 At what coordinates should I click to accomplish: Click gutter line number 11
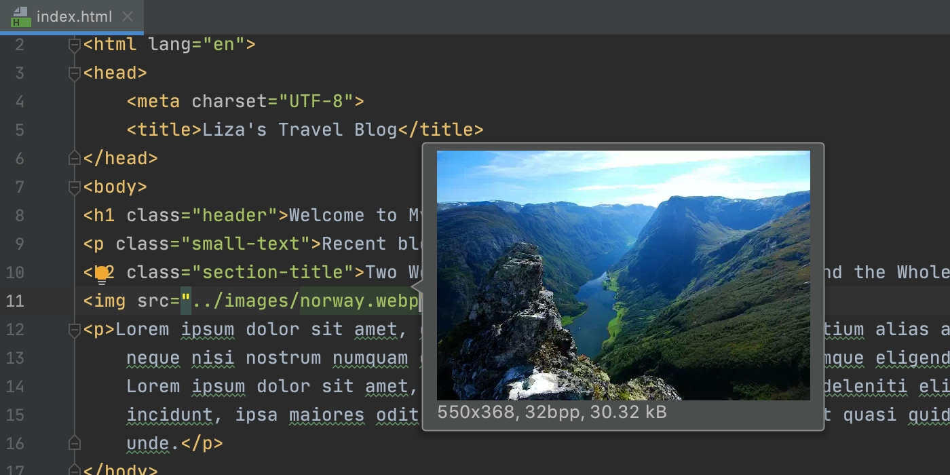point(15,301)
